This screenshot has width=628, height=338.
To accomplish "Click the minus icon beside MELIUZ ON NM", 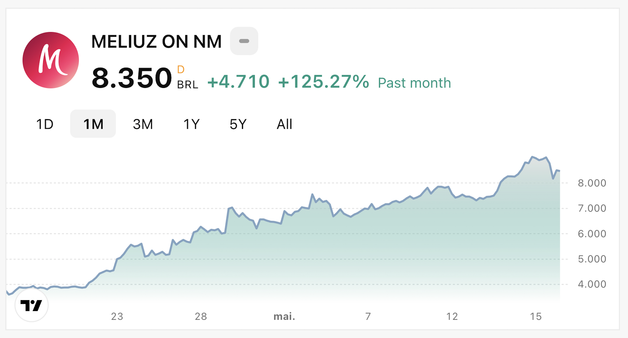I will [244, 41].
